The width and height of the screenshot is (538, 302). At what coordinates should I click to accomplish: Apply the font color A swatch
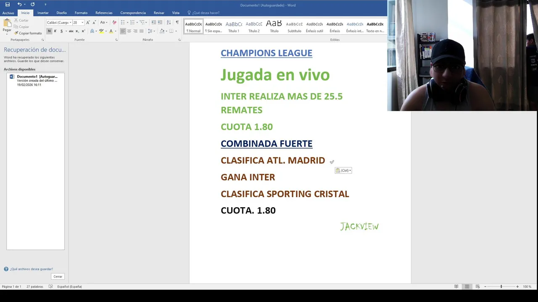[111, 31]
